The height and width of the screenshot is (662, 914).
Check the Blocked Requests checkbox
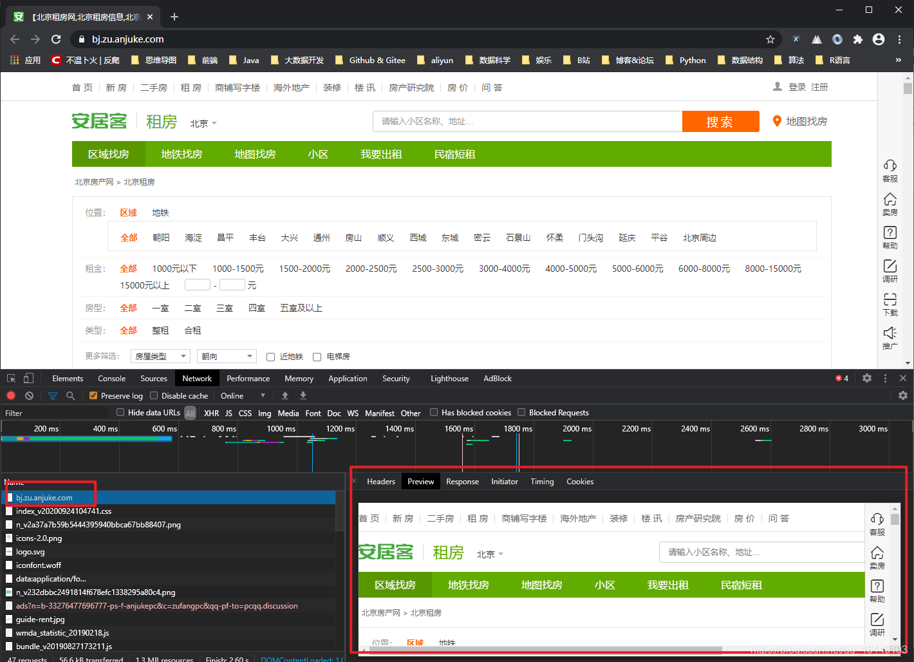(x=522, y=412)
